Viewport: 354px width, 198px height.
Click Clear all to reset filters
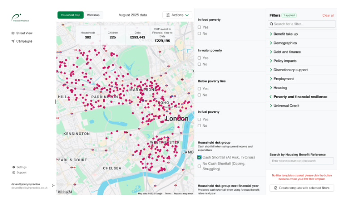tap(328, 15)
